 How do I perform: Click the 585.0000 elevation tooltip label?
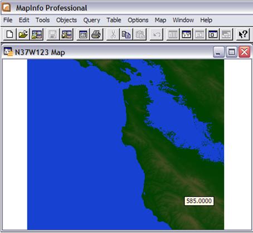point(199,201)
